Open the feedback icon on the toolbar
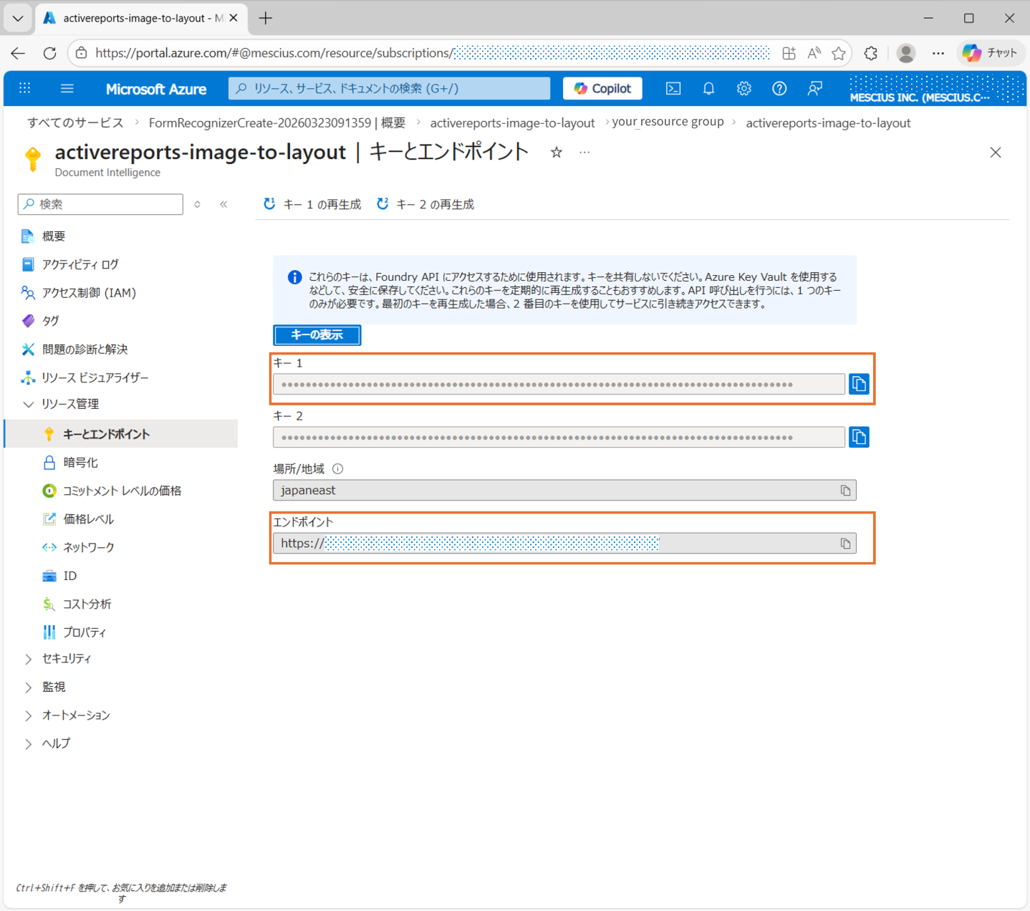This screenshot has height=911, width=1030. 814,88
